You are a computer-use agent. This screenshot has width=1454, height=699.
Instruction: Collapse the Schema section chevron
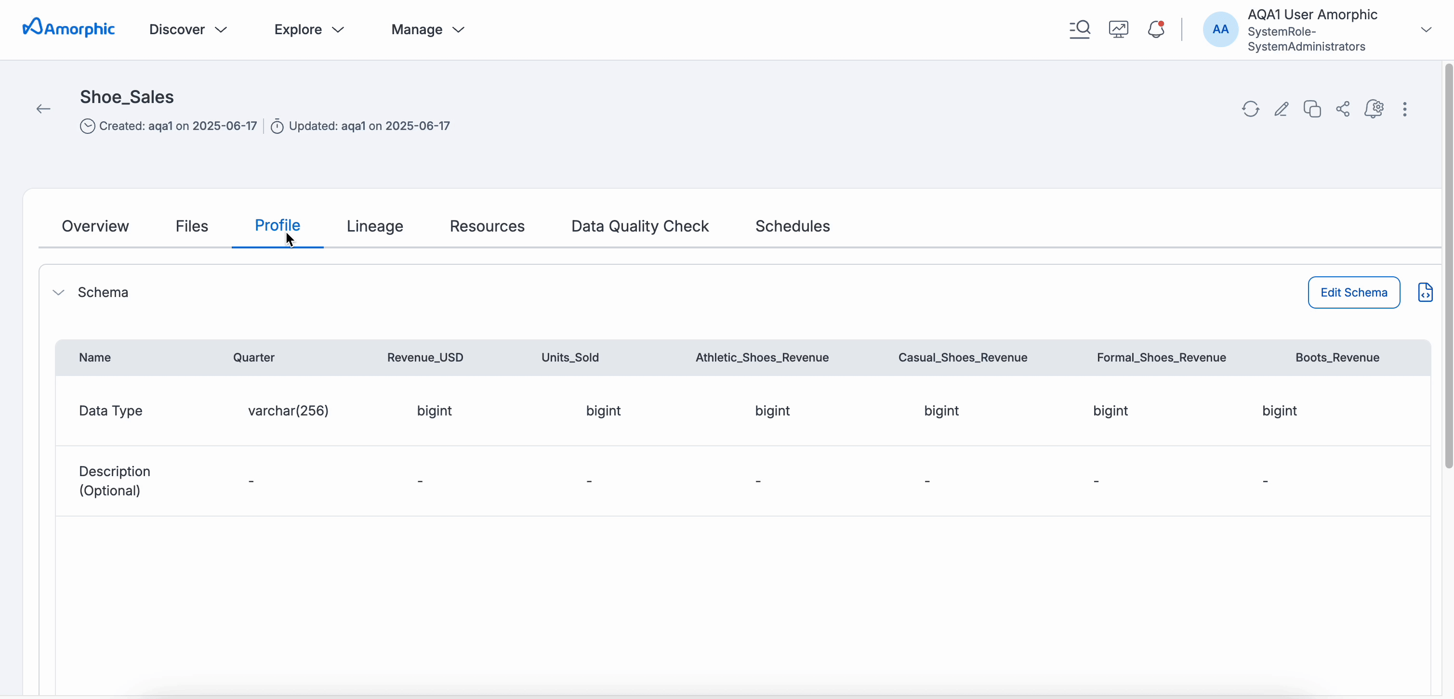point(58,292)
